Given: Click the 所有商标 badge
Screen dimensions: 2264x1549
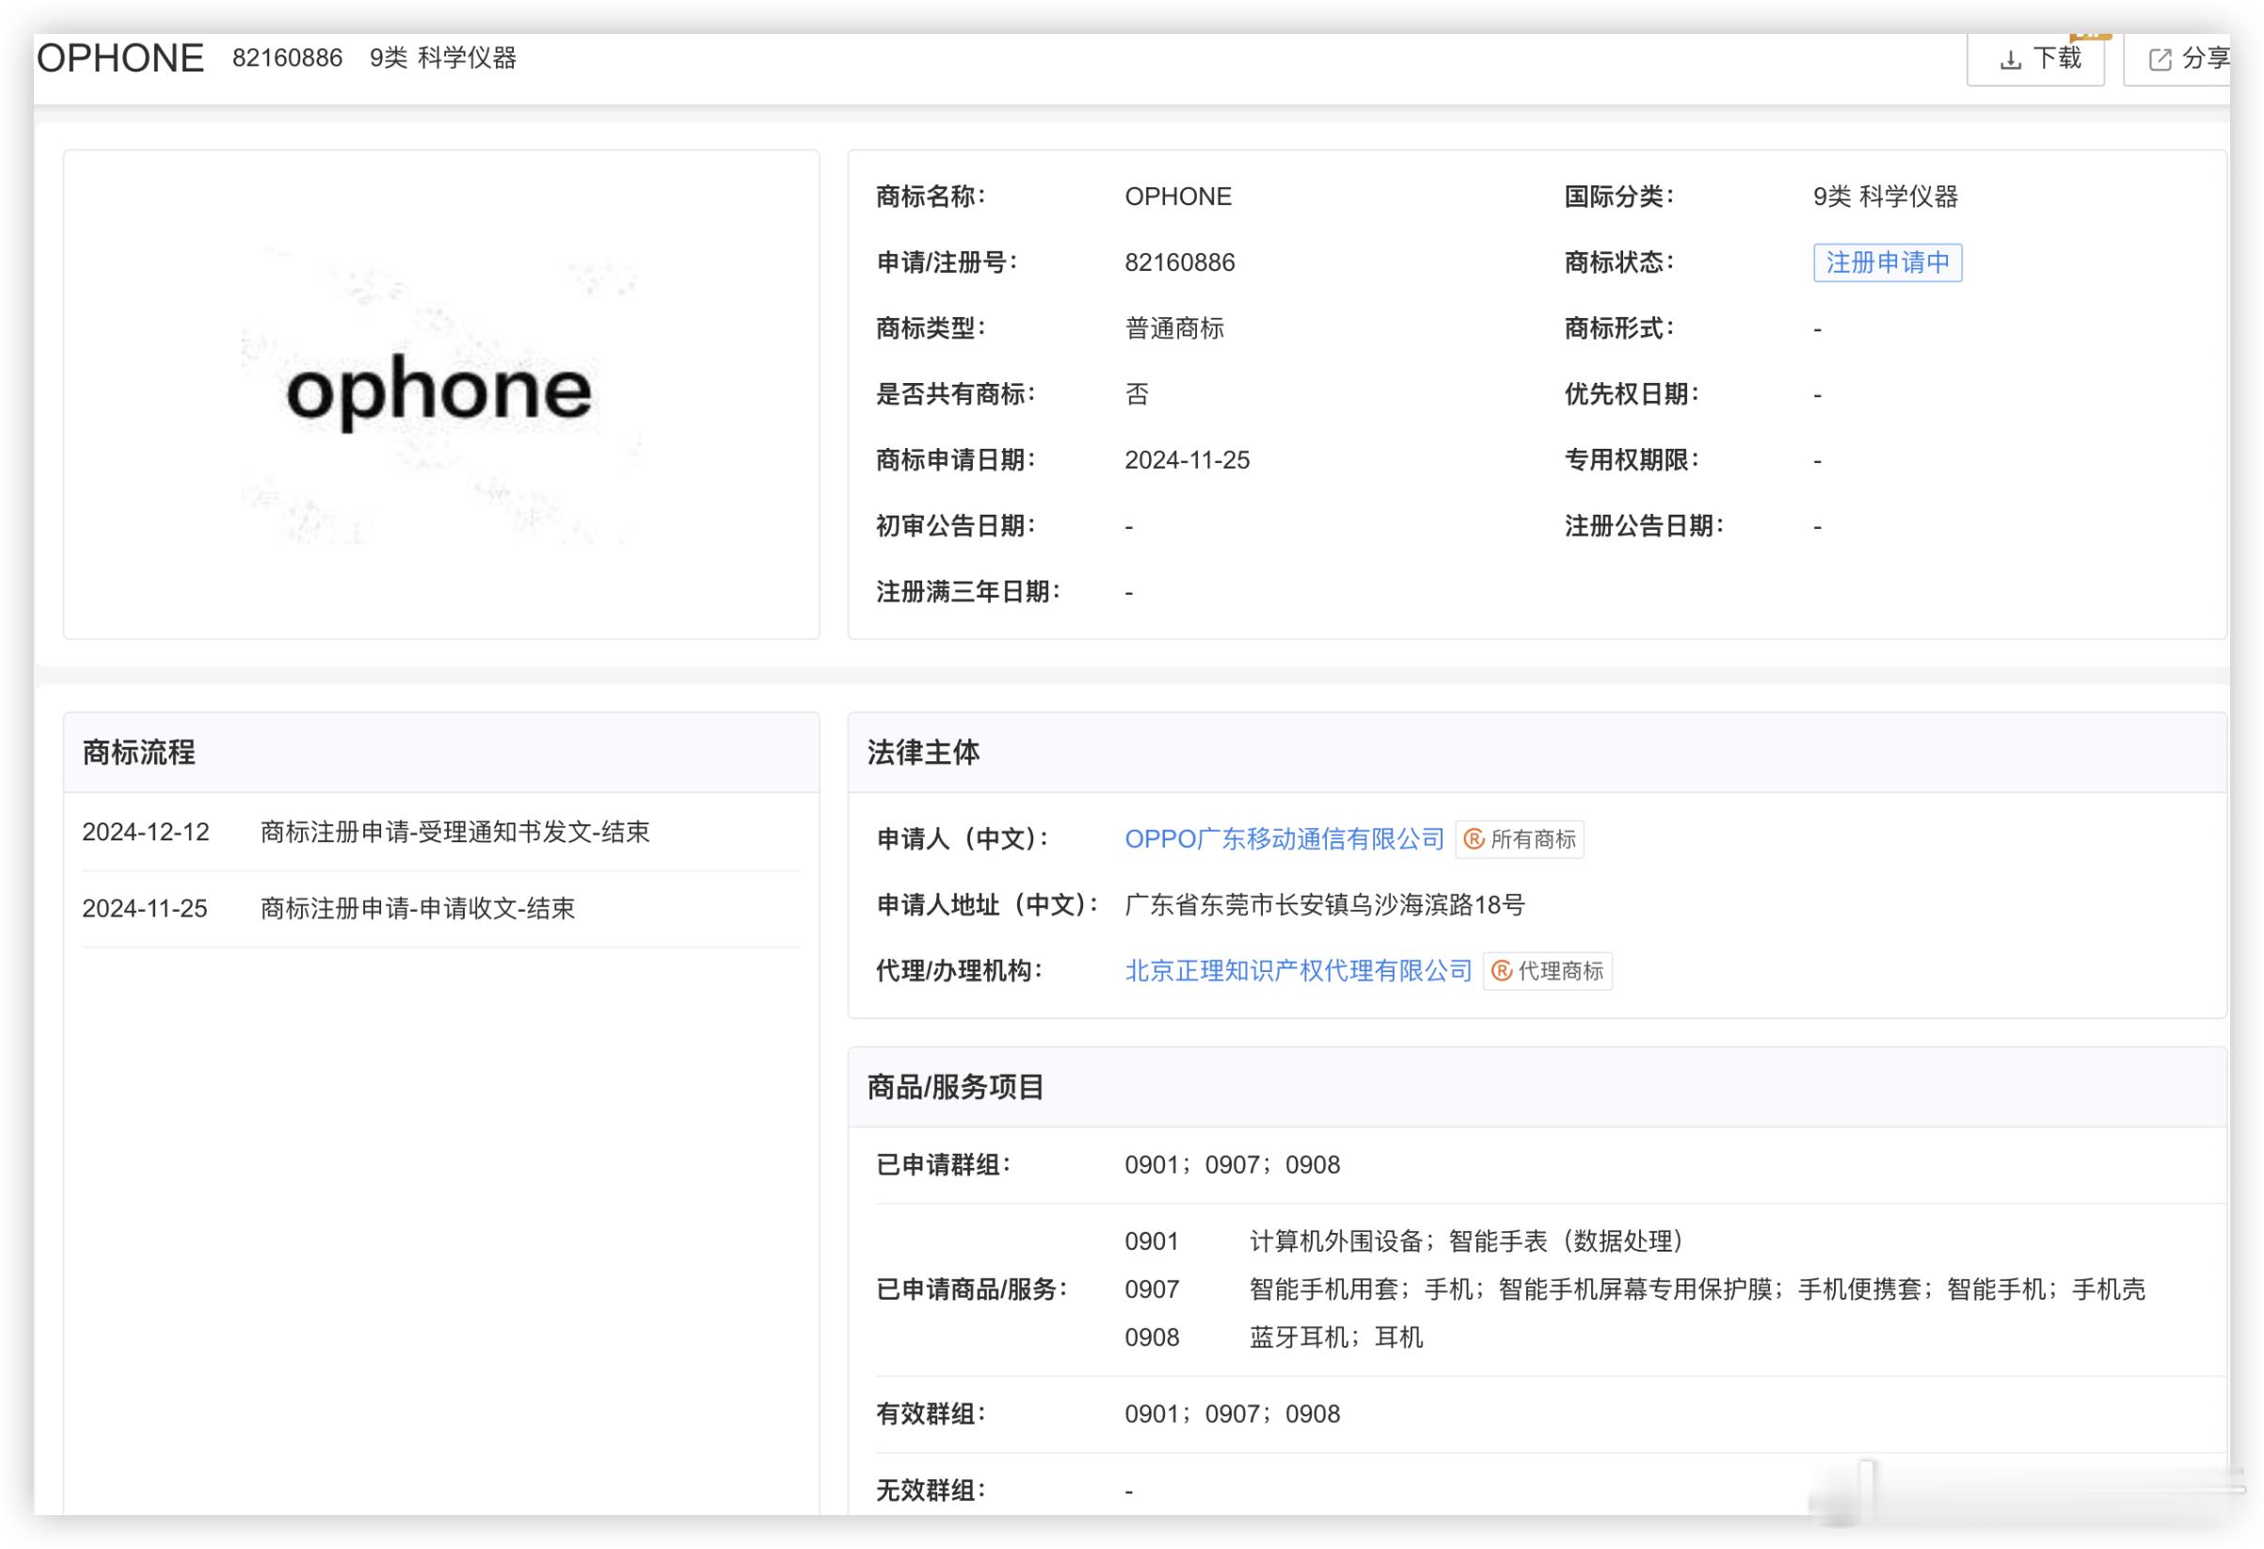Looking at the screenshot, I should click(x=1520, y=838).
